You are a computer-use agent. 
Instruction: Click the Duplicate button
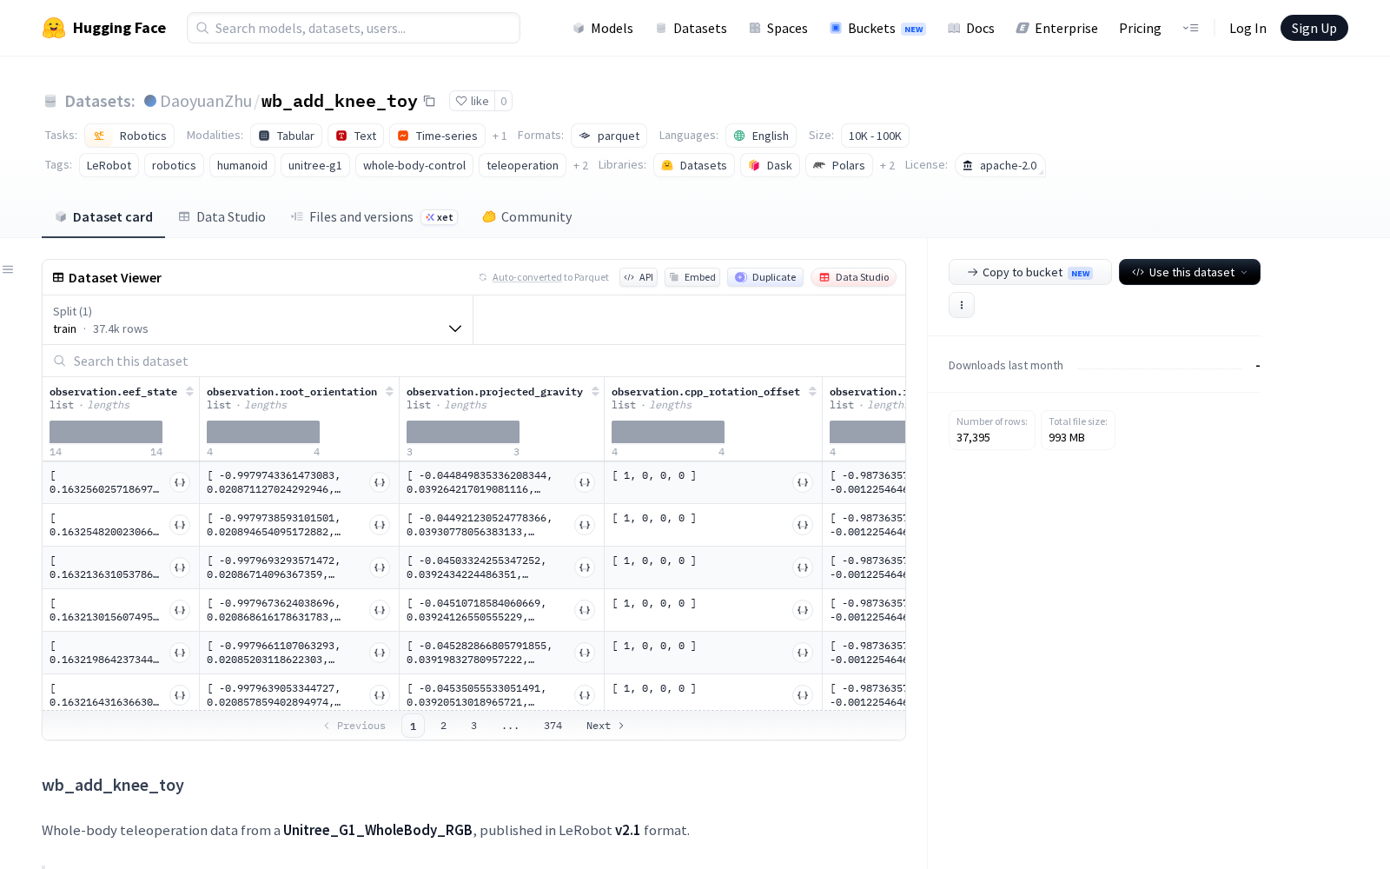765,277
